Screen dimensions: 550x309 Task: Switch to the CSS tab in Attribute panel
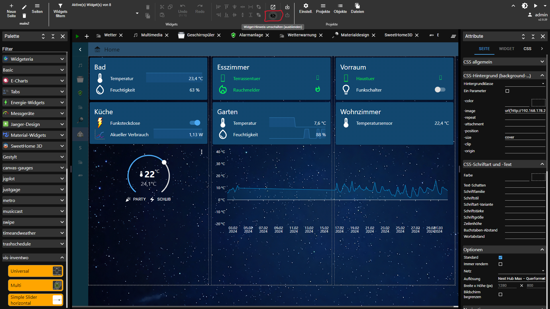tap(527, 48)
